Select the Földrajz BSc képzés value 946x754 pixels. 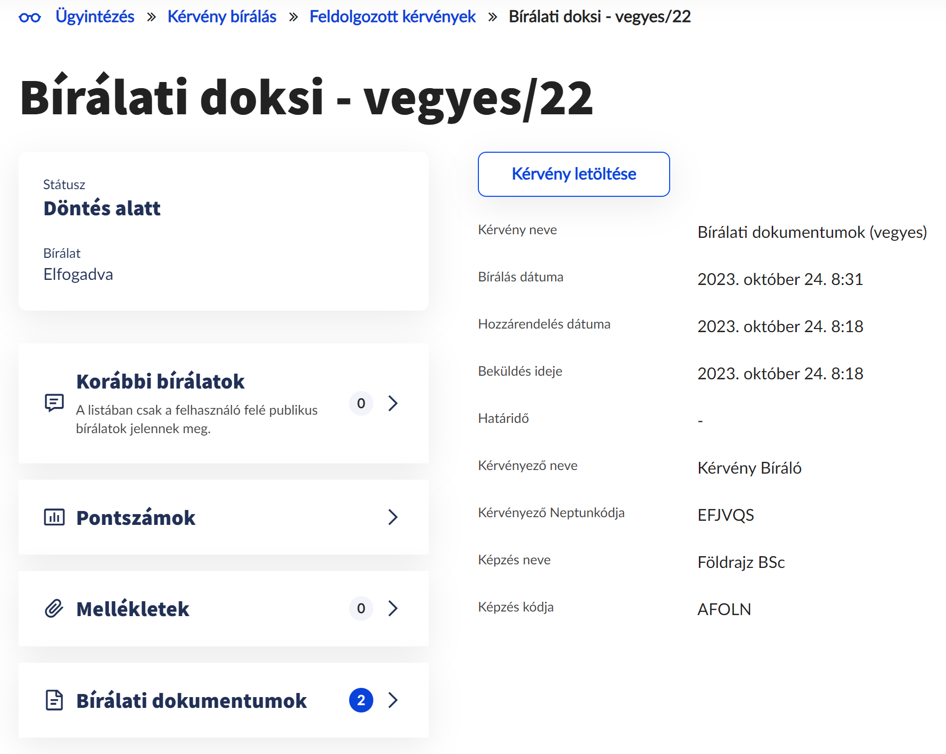(x=740, y=562)
